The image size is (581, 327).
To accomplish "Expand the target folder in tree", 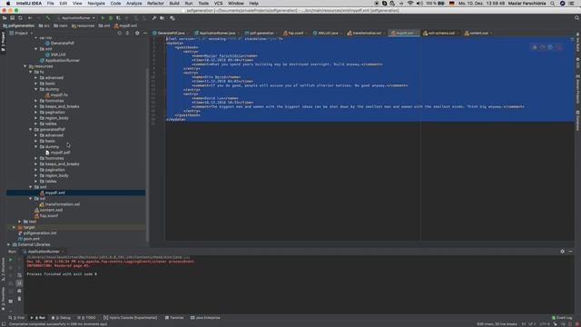I will tap(15, 227).
